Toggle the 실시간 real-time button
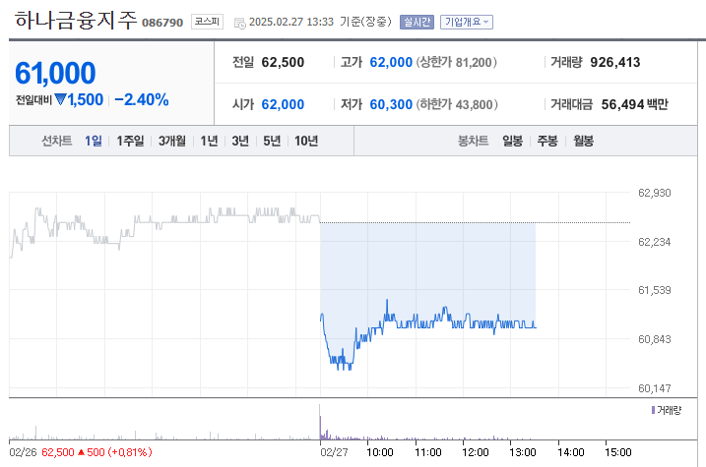 coord(417,22)
